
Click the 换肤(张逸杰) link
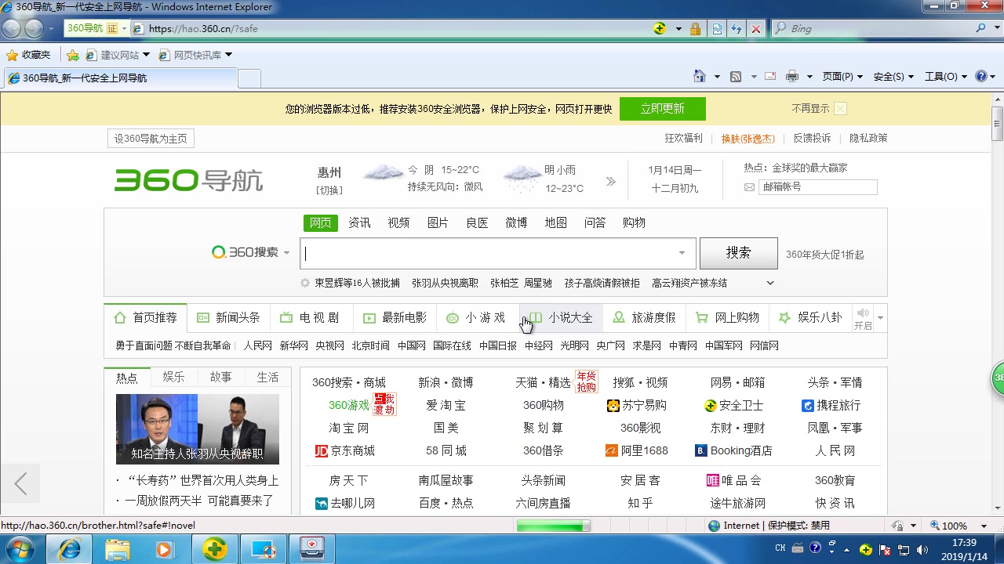(x=748, y=139)
